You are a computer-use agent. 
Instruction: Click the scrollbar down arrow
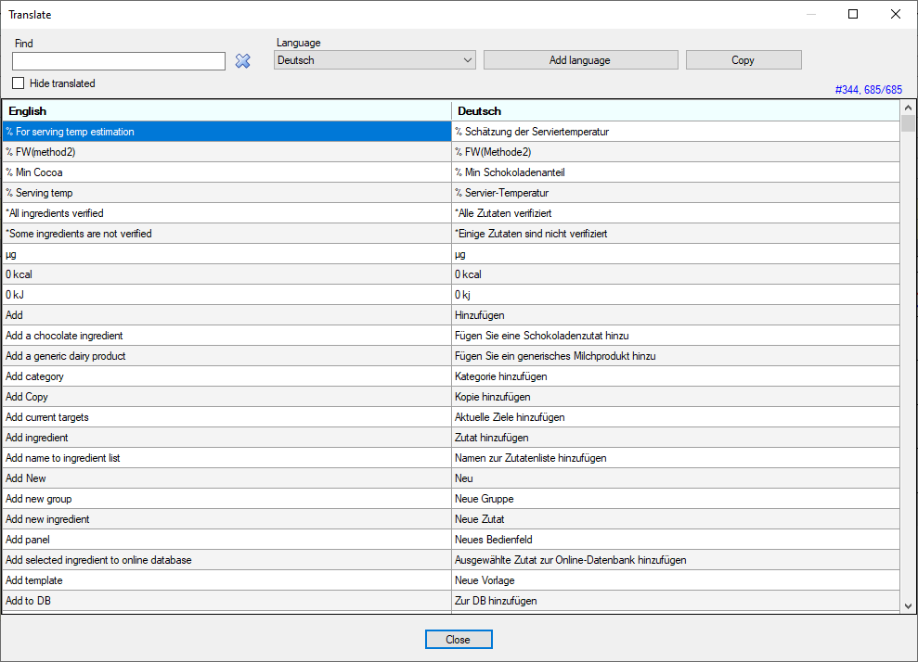point(908,606)
